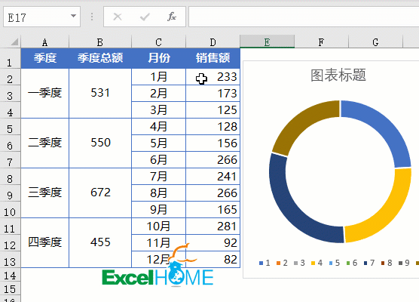419x302 pixels.
Task: Select column B header
Action: 100,42
